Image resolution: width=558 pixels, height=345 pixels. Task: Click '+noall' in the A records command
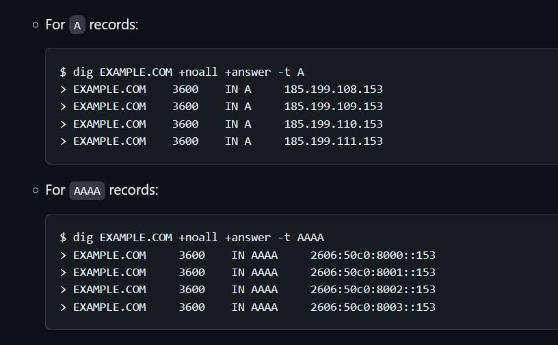click(198, 72)
